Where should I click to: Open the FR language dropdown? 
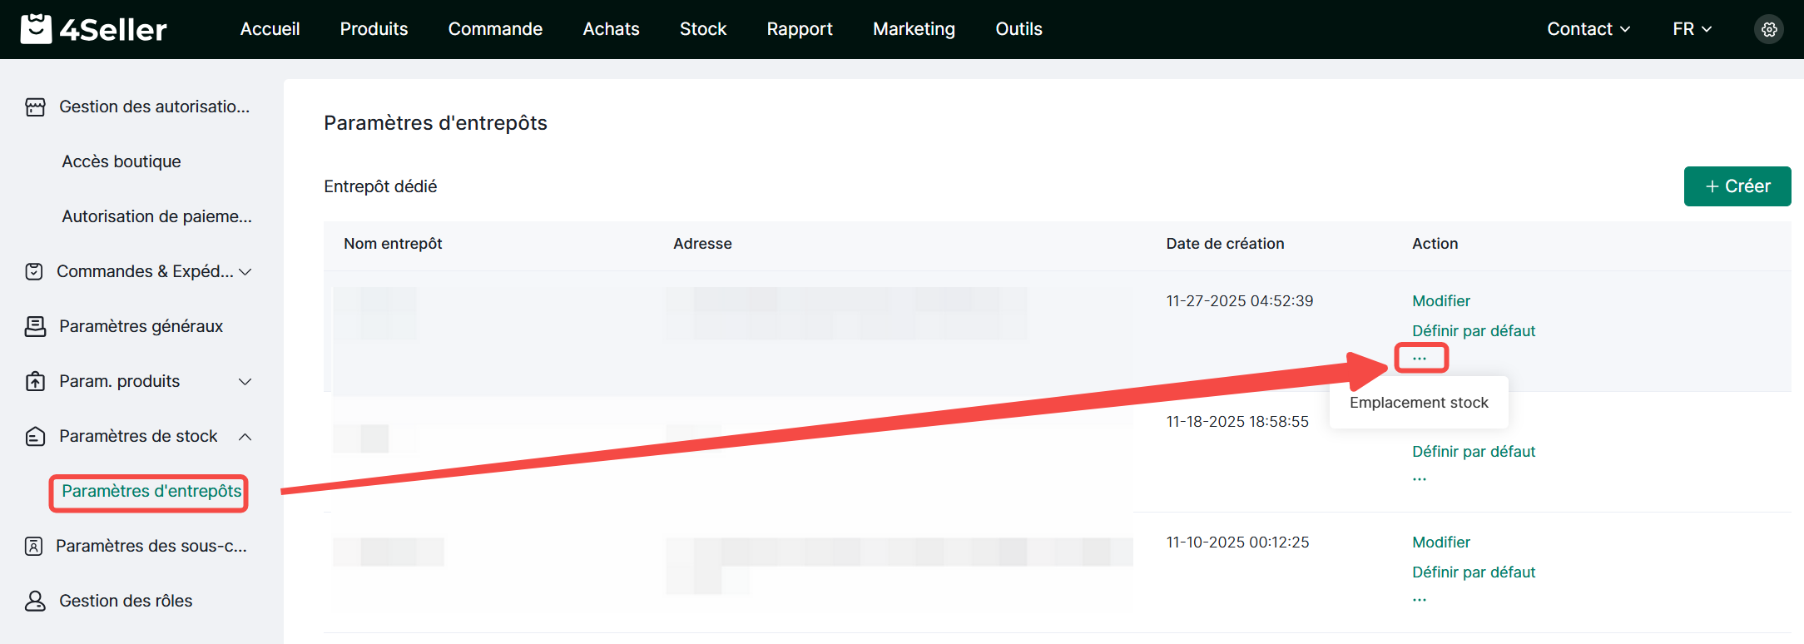[x=1692, y=29]
